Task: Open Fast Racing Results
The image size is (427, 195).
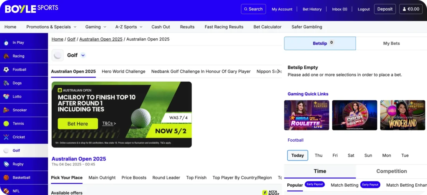Action: tap(224, 27)
